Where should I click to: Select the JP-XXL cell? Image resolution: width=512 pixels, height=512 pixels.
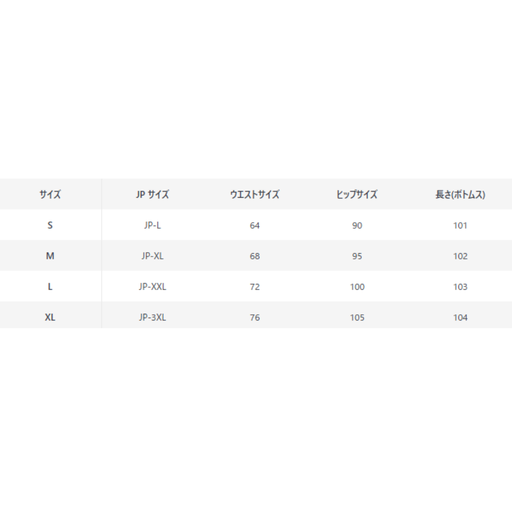pyautogui.click(x=152, y=287)
